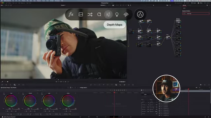The height and width of the screenshot is (118, 211).
Task: Click the lightbulb overlay icon
Action: click(x=117, y=14)
